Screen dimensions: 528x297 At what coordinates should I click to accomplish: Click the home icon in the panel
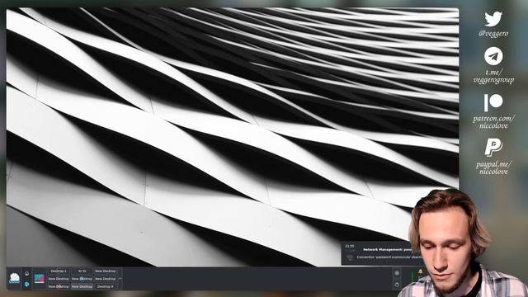coord(27,273)
